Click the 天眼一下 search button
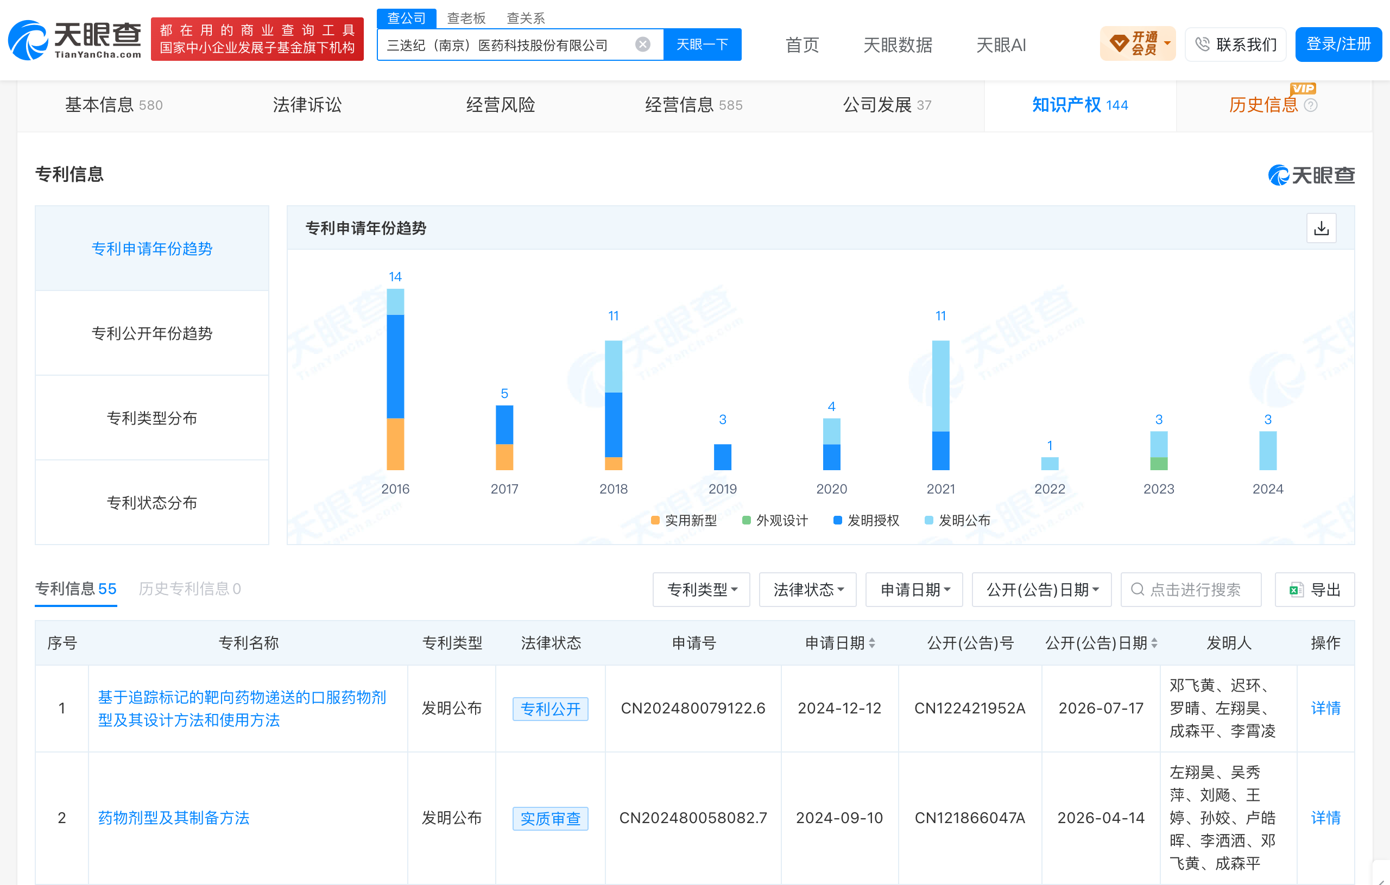The width and height of the screenshot is (1390, 885). 703,45
